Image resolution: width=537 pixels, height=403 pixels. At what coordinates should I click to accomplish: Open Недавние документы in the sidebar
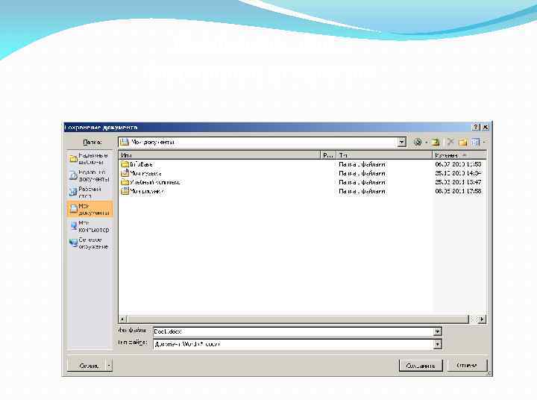point(89,175)
